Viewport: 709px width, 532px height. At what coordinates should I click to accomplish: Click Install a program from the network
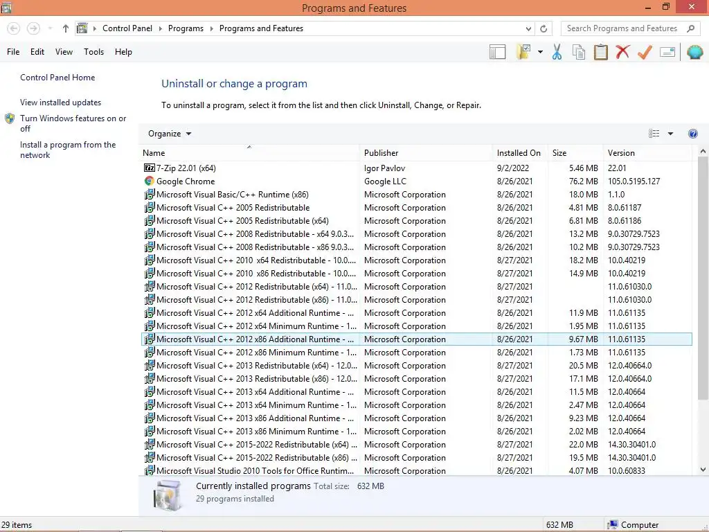click(68, 150)
